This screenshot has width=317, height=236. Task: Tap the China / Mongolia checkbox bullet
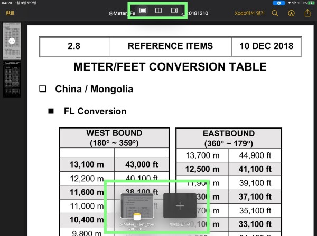click(x=43, y=89)
